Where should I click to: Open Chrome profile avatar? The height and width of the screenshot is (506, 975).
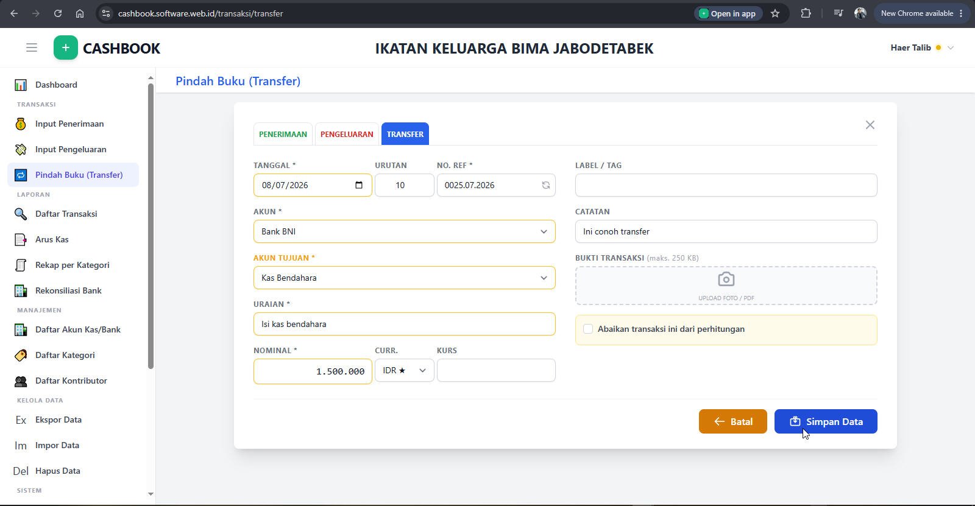(x=860, y=13)
